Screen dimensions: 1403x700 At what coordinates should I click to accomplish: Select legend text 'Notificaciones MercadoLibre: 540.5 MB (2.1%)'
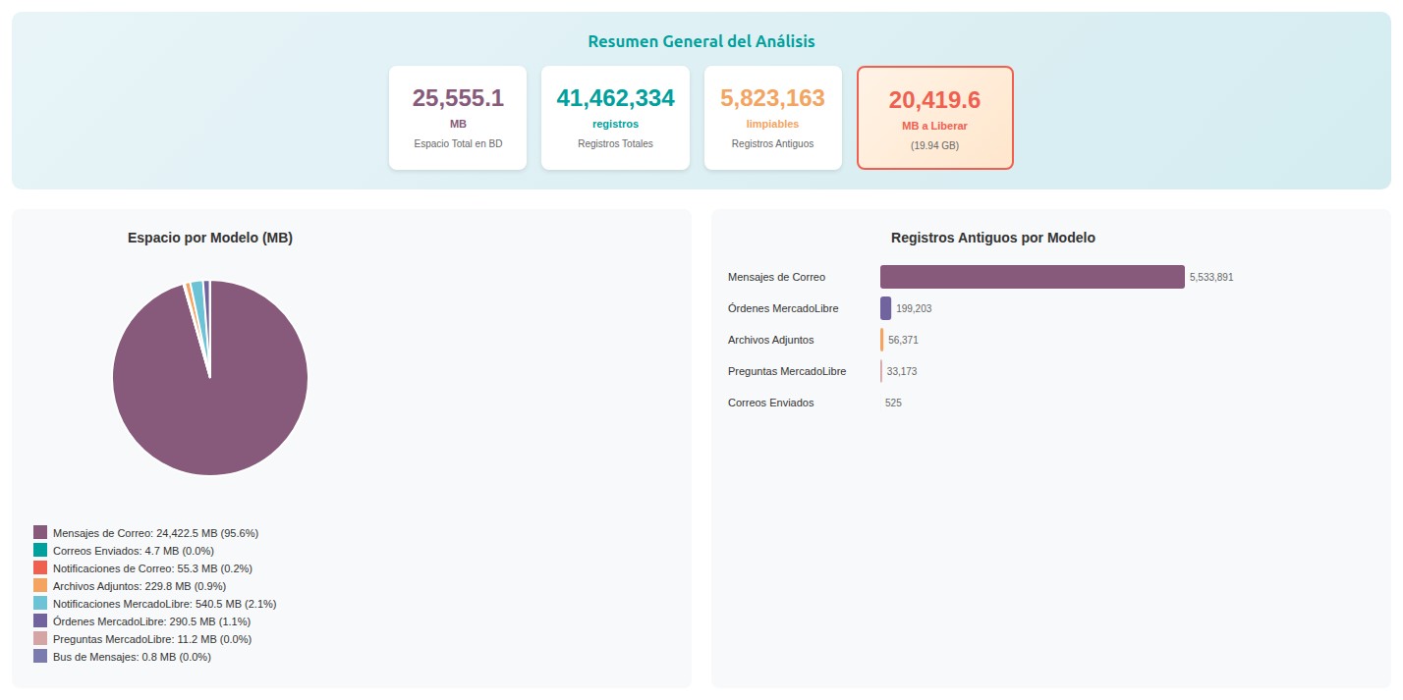pos(164,604)
